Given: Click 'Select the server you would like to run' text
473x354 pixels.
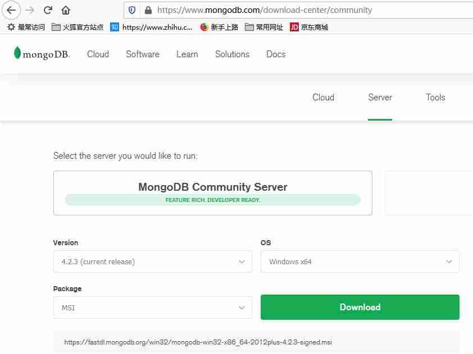Looking at the screenshot, I should tap(125, 156).
